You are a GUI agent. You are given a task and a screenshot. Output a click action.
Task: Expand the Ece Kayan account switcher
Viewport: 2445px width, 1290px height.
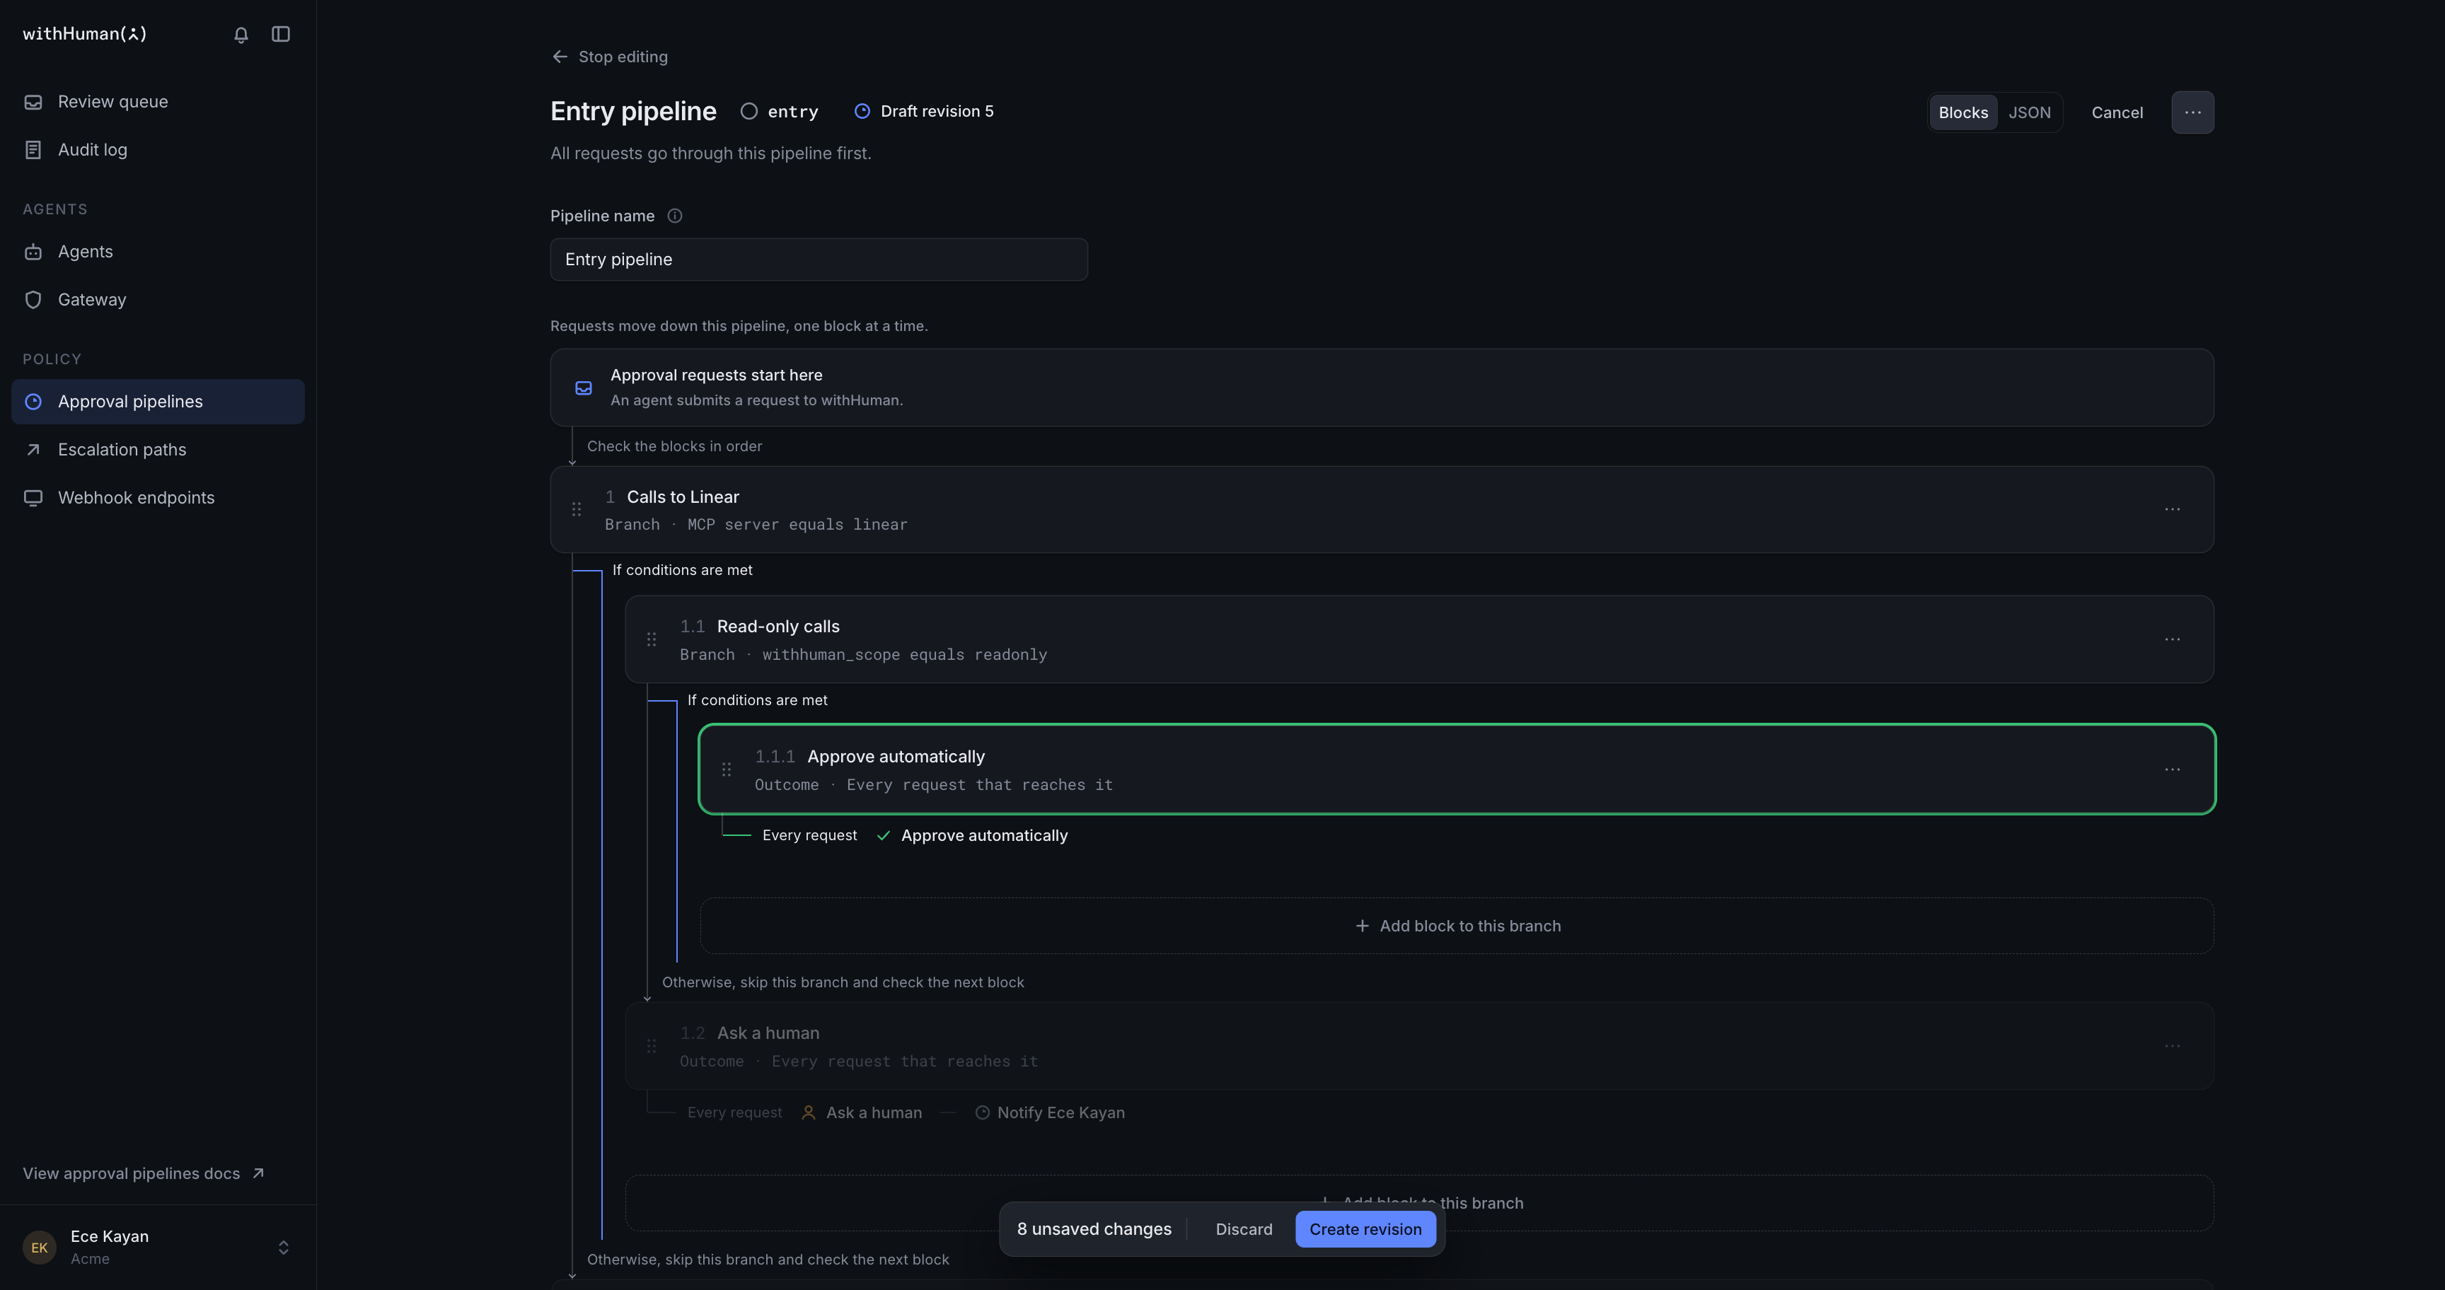pos(158,1248)
